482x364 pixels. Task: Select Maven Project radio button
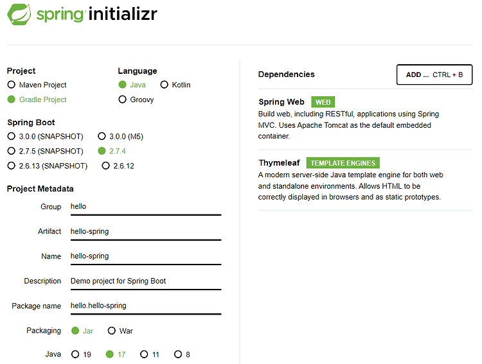click(12, 85)
